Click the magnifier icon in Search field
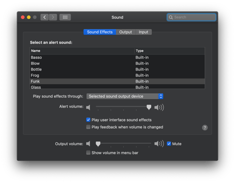235x183 pixels. tap(171, 17)
